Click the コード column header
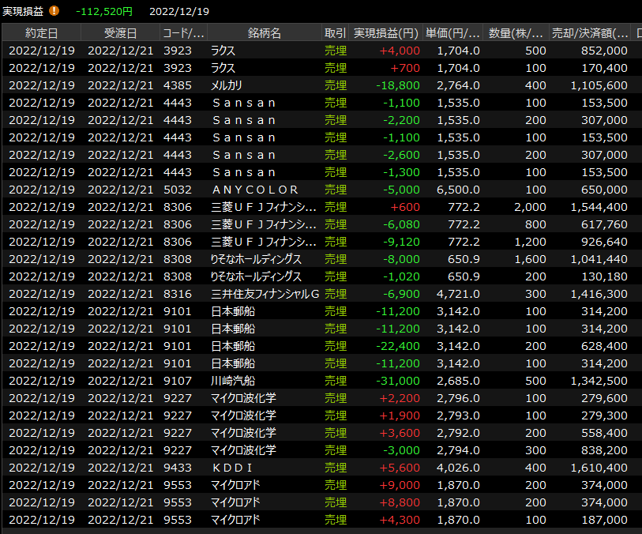The width and height of the screenshot is (642, 534). click(183, 32)
